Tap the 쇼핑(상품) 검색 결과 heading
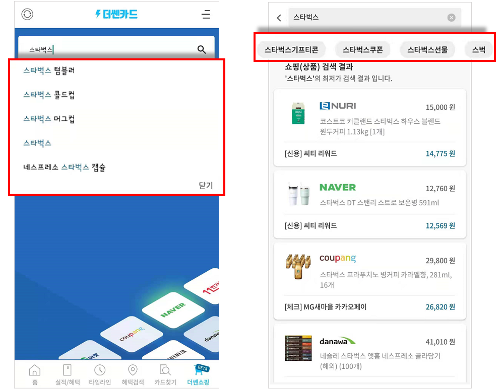Image resolution: width=500 pixels, height=389 pixels. click(x=319, y=67)
